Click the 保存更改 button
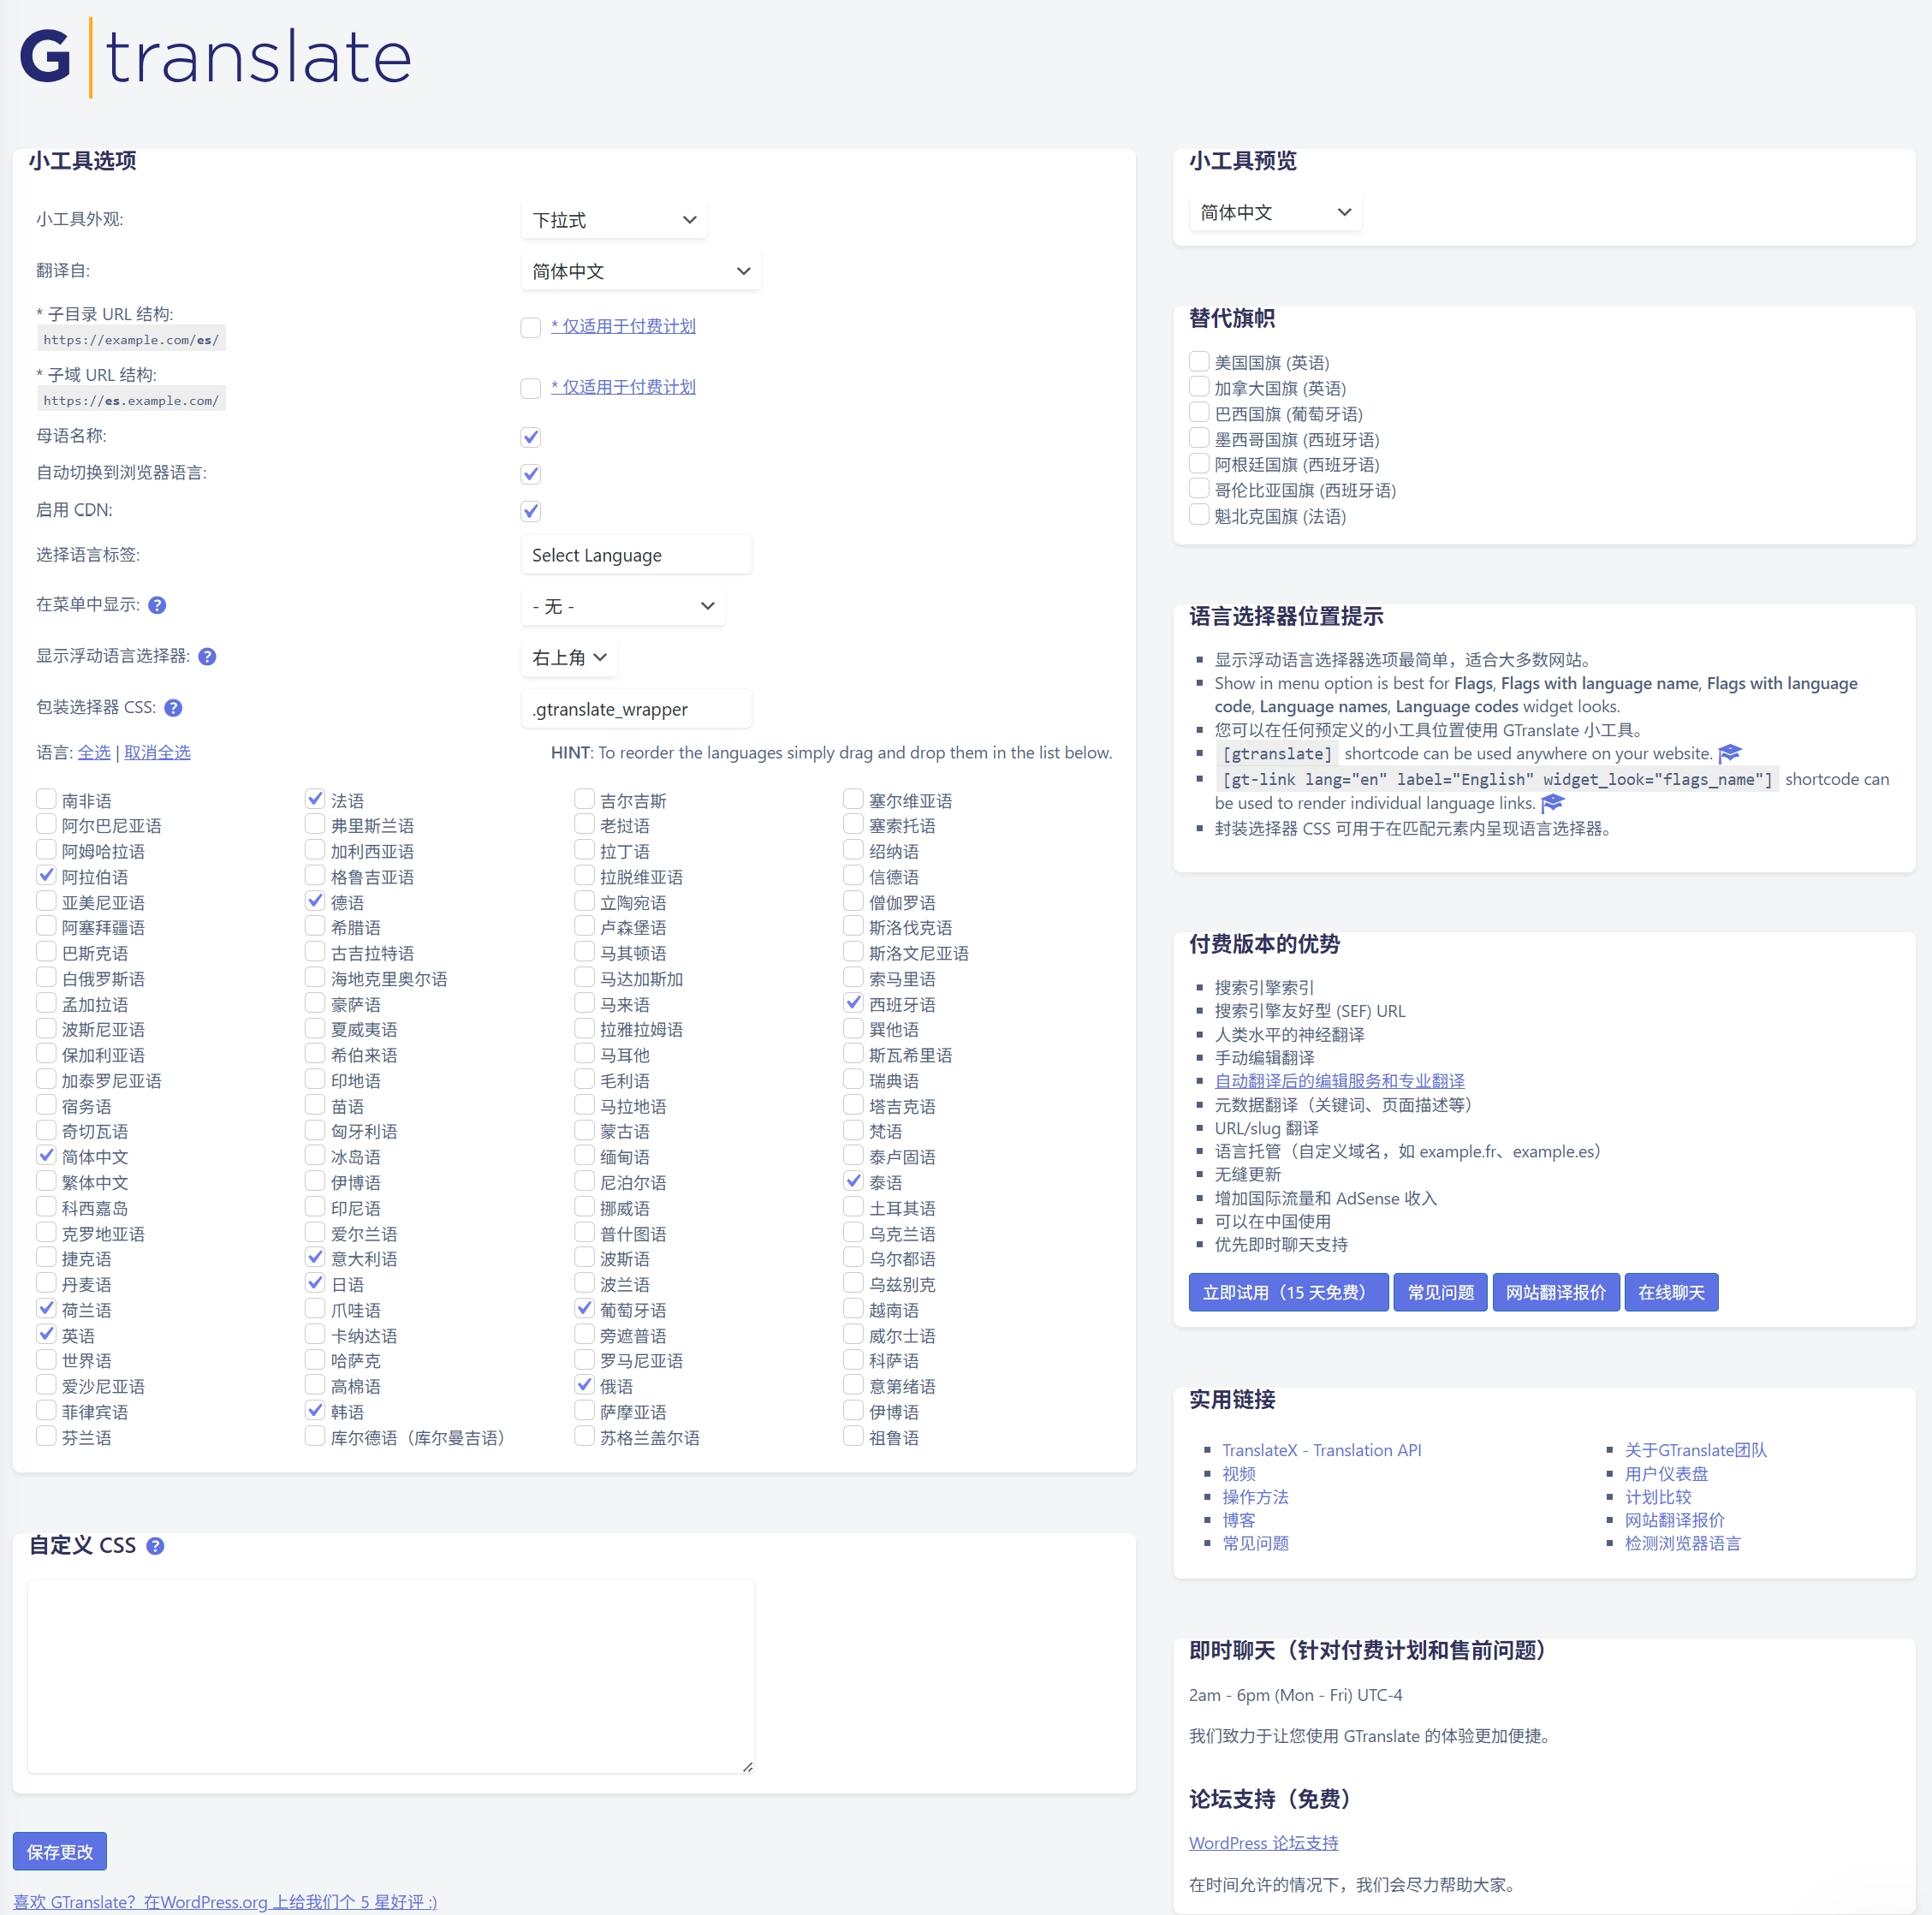Screen dimensions: 1932x1915 pyautogui.click(x=60, y=1852)
